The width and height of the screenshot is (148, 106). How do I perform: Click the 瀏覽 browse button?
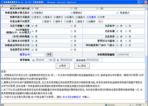click(x=49, y=55)
